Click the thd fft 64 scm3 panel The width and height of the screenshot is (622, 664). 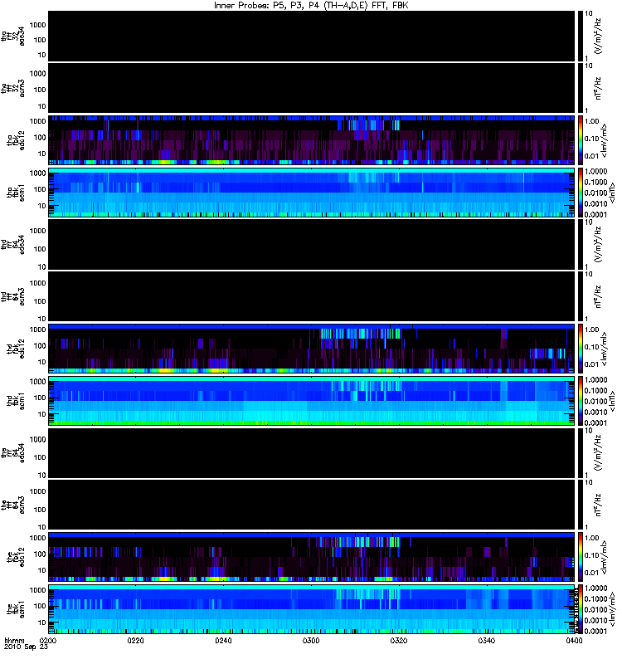[312, 296]
